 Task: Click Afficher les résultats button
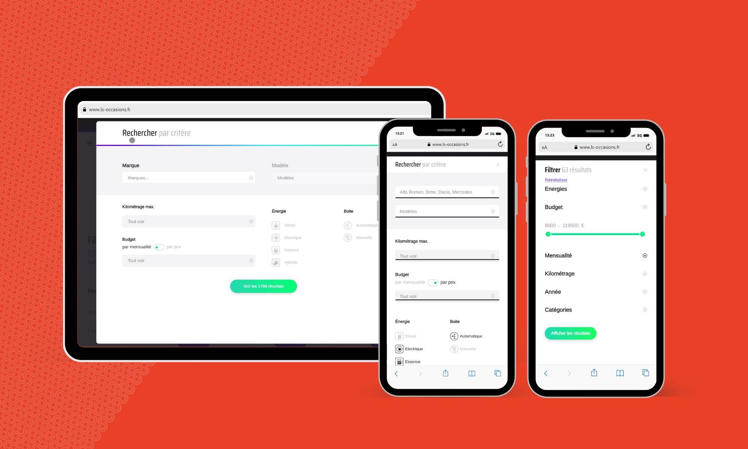point(570,333)
